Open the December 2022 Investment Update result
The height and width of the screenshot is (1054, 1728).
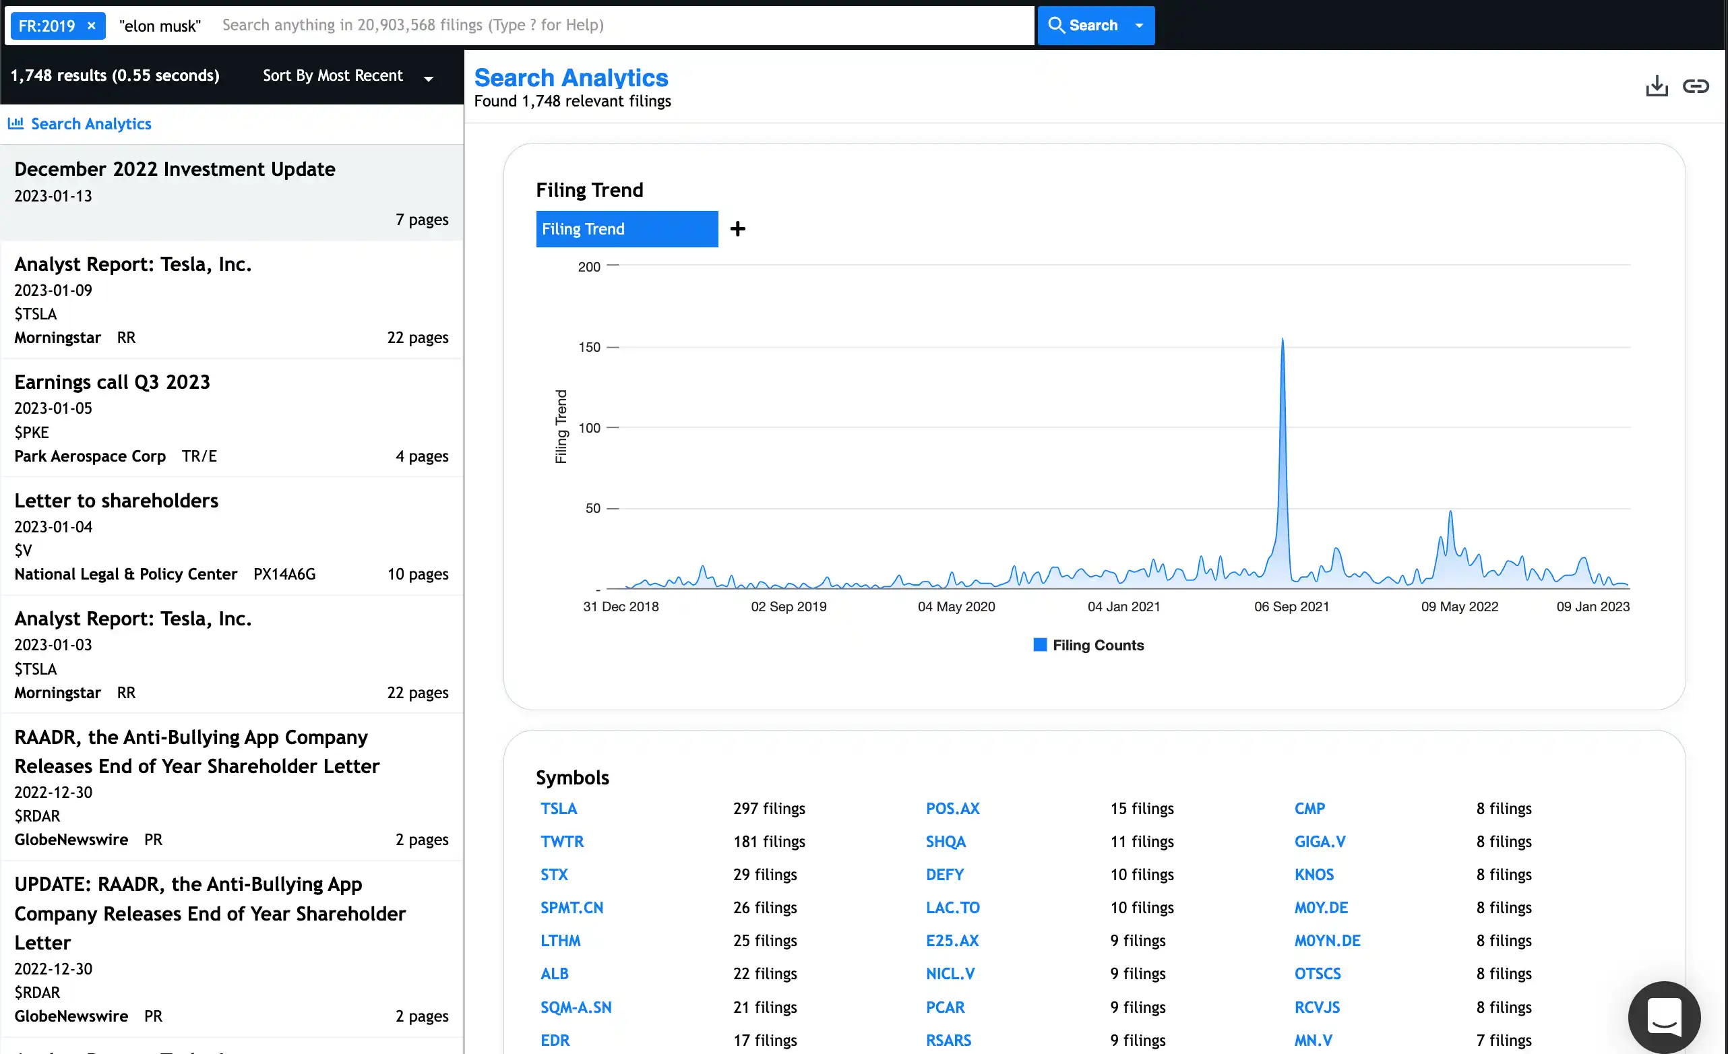pos(175,169)
